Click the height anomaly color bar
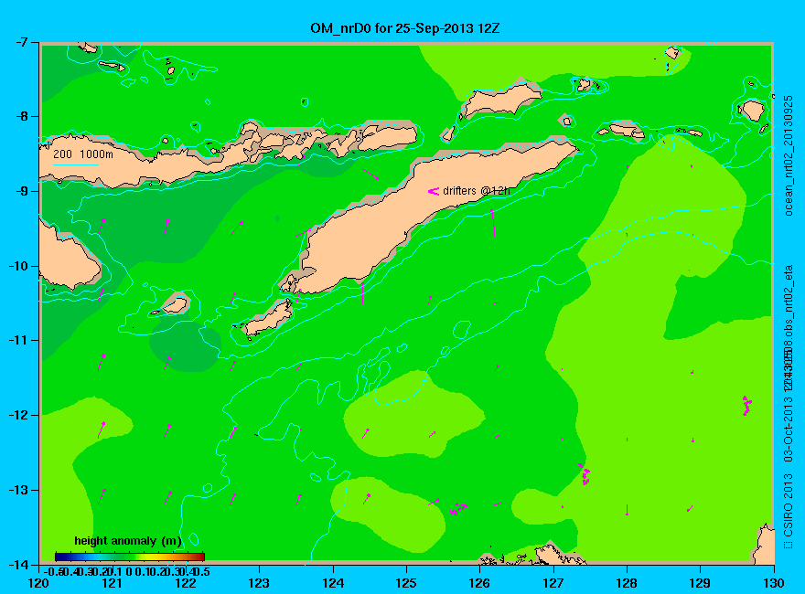This screenshot has width=805, height=594. [130, 557]
